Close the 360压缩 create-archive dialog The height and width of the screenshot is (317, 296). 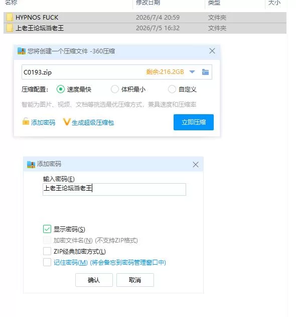click(x=212, y=51)
